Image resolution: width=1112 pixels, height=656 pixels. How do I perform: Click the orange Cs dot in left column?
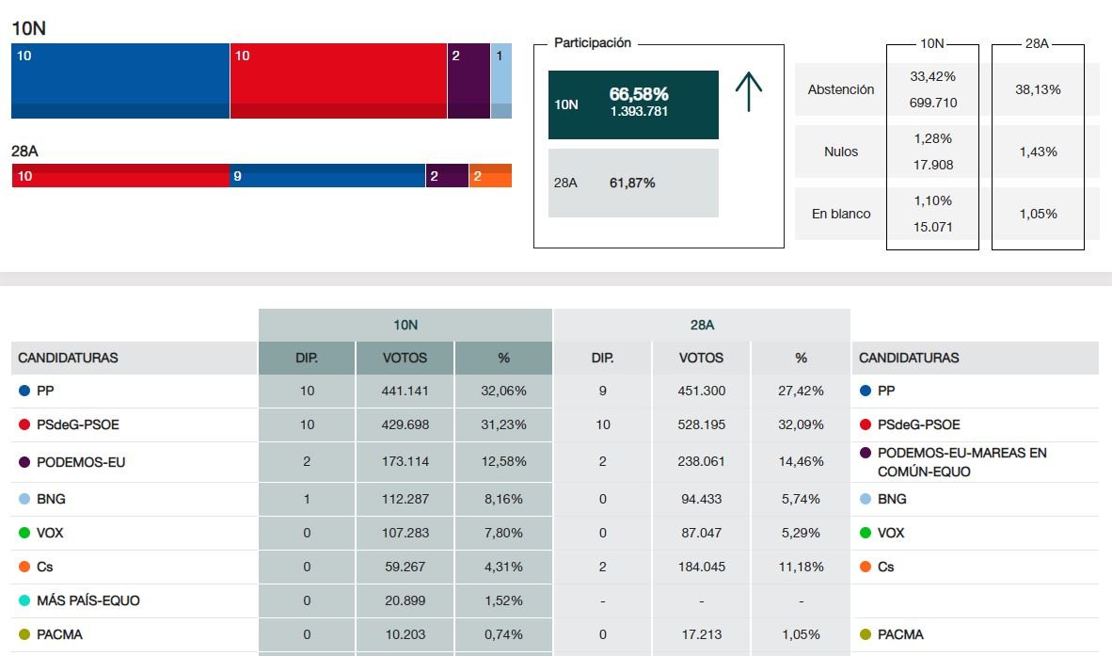point(24,567)
